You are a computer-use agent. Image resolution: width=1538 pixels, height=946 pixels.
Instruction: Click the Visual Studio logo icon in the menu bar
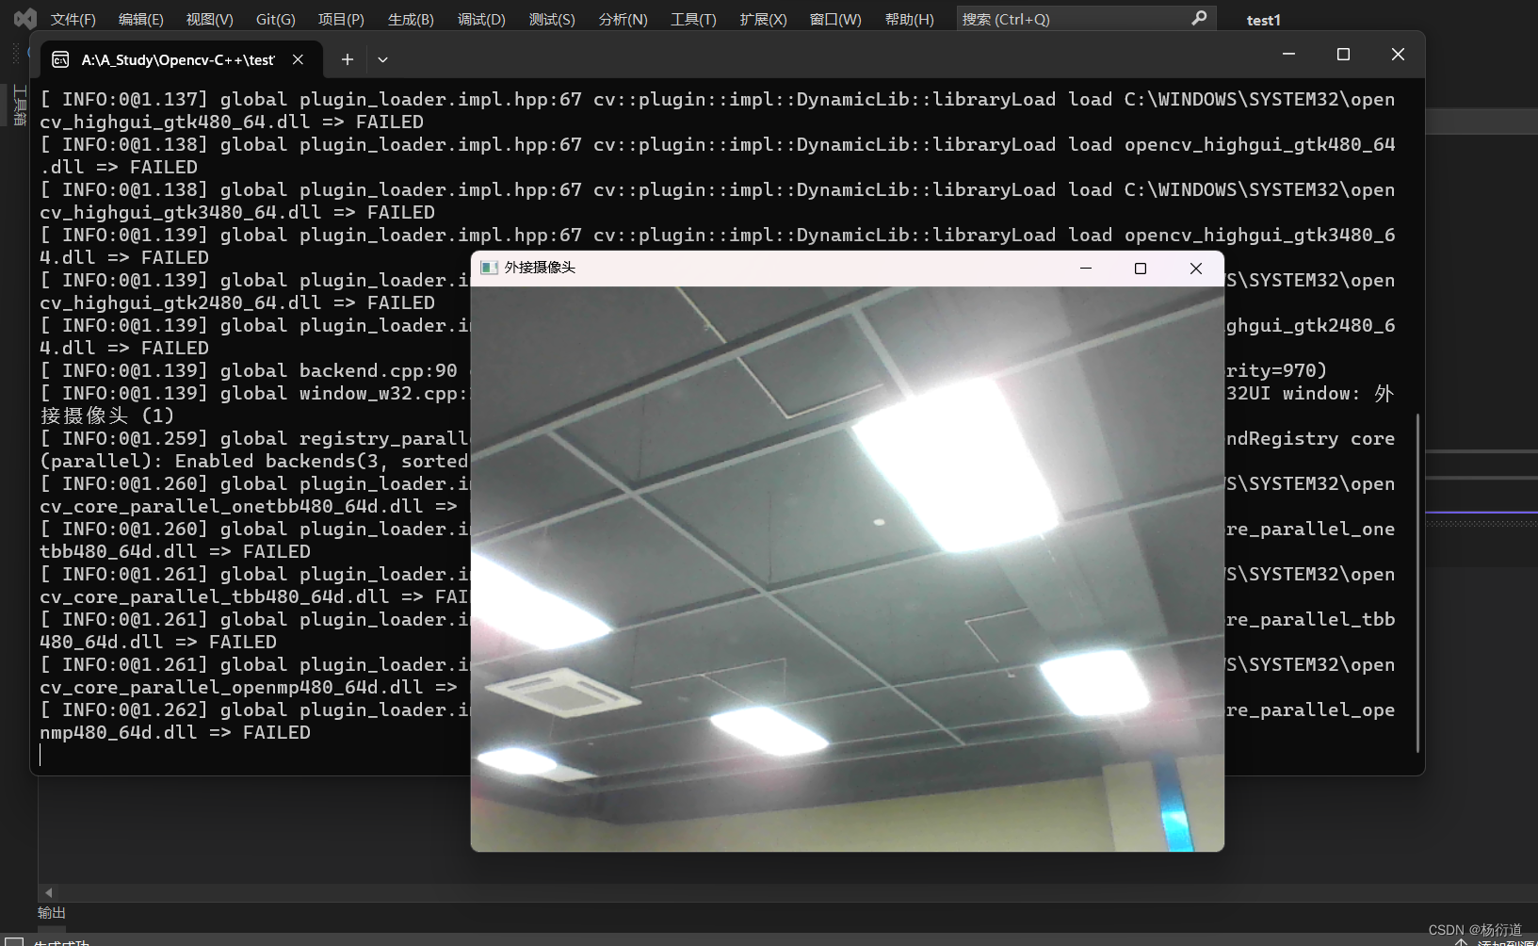tap(23, 18)
